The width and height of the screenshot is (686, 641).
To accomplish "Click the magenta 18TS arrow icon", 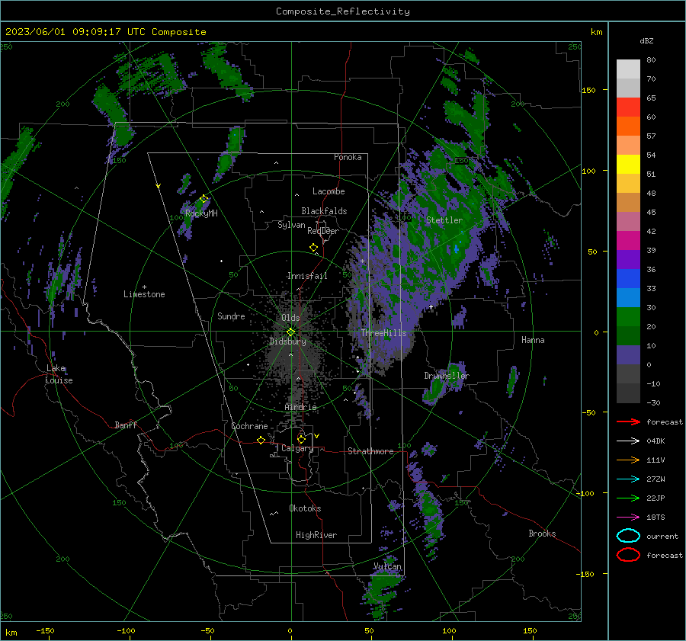I will pyautogui.click(x=628, y=518).
